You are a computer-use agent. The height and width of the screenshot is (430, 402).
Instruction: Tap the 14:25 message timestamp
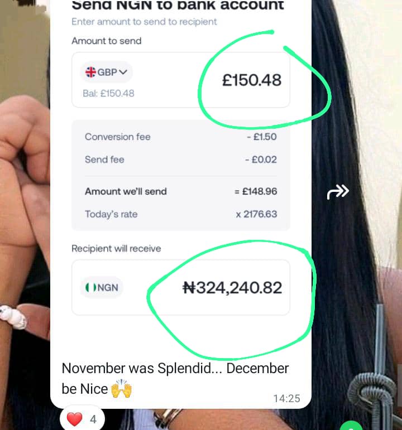286,398
